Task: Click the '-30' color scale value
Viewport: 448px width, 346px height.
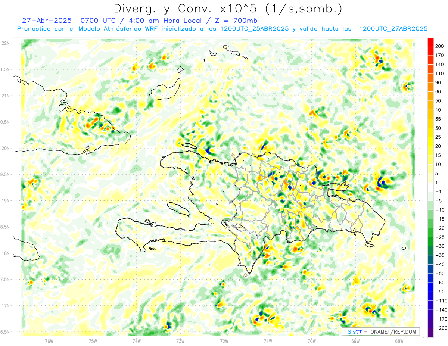Action: 440,246
